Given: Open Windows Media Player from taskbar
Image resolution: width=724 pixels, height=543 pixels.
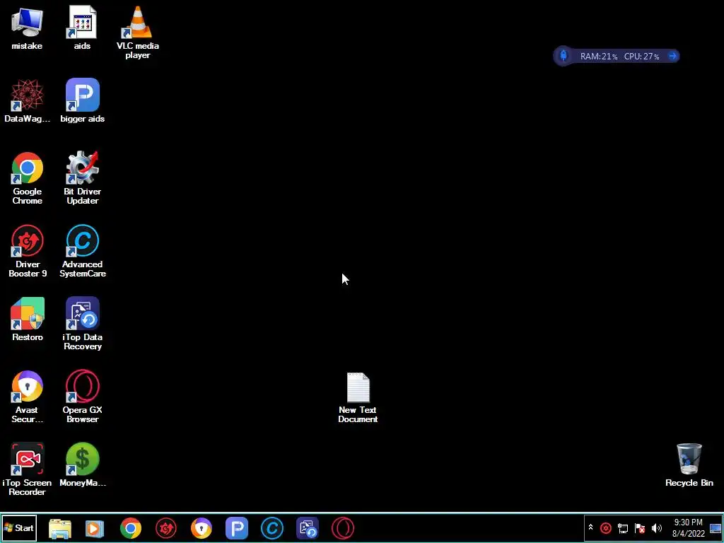Looking at the screenshot, I should 95,528.
